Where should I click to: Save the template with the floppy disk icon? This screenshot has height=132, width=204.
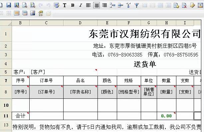[x=9, y=5]
